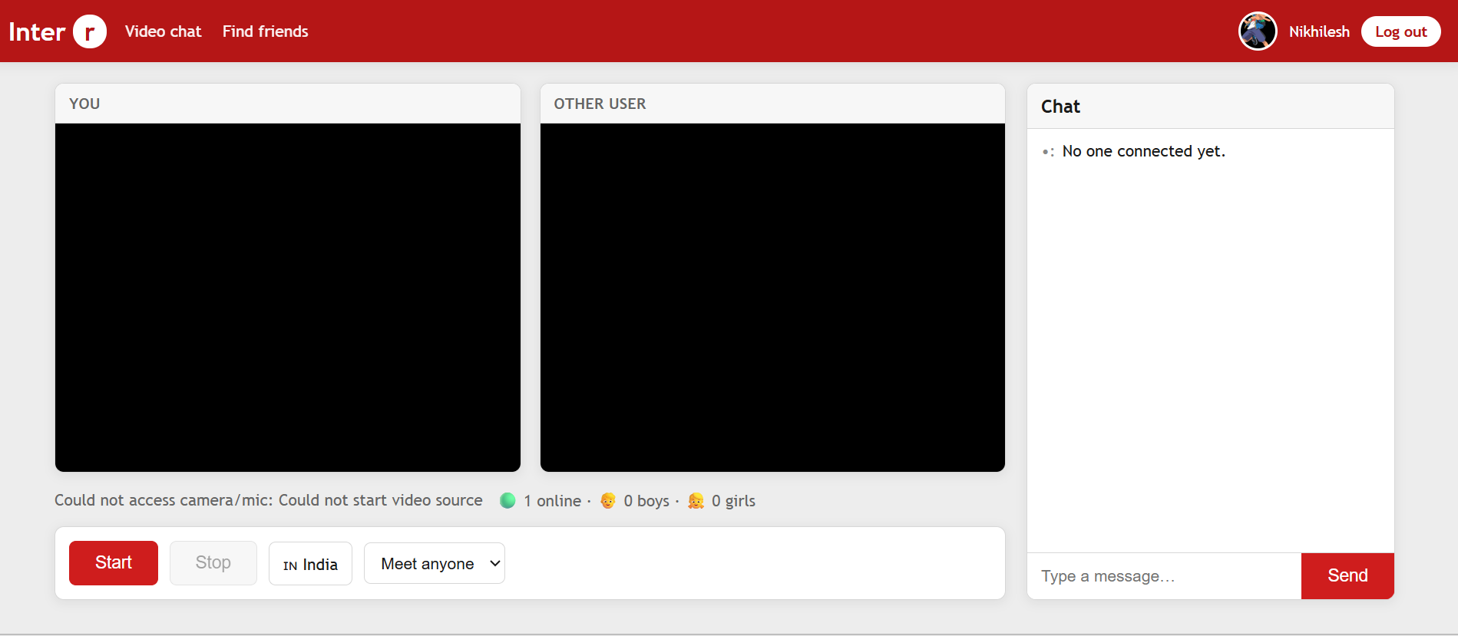Click the girl emoji icon

(696, 501)
